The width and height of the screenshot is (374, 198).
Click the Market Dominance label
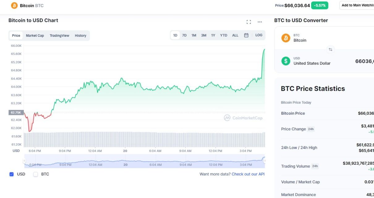[x=299, y=195]
